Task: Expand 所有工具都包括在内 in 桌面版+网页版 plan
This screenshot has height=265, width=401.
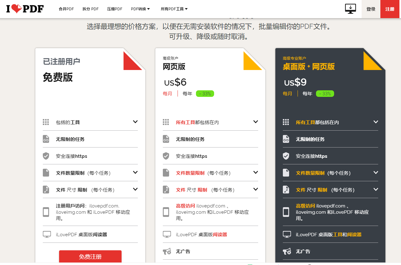Action: (376, 122)
